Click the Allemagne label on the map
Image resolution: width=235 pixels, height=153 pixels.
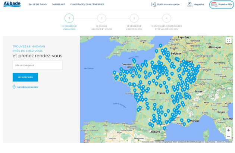pyautogui.click(x=215, y=47)
